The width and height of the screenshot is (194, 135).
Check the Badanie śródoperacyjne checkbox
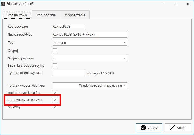coord(55,66)
